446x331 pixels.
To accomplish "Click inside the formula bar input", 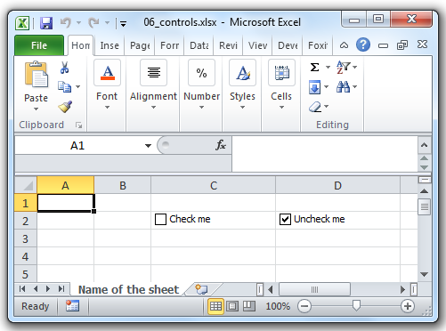I will (x=325, y=154).
